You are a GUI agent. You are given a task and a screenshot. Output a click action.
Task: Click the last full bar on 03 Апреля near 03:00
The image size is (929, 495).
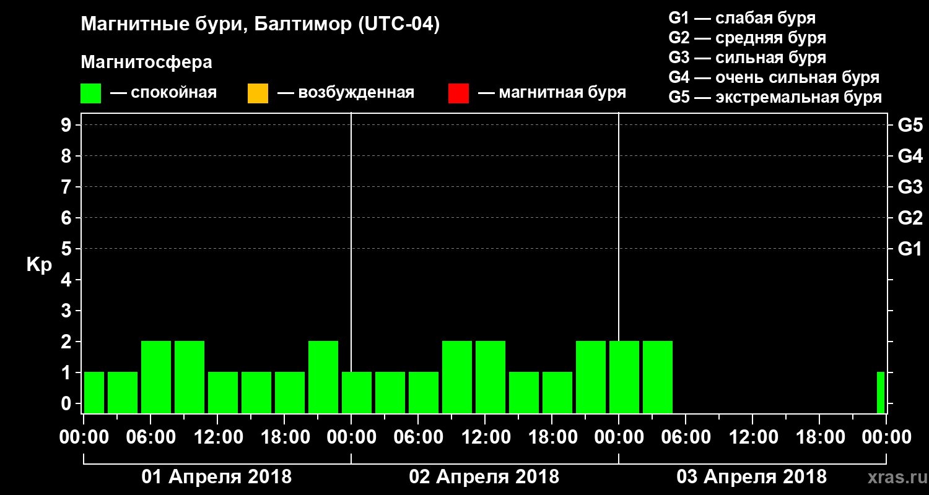pyautogui.click(x=658, y=377)
